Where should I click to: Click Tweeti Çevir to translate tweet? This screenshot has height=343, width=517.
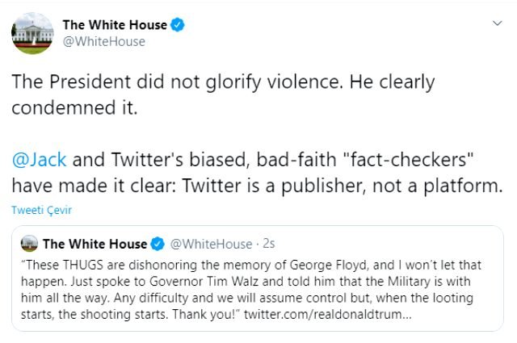click(40, 210)
